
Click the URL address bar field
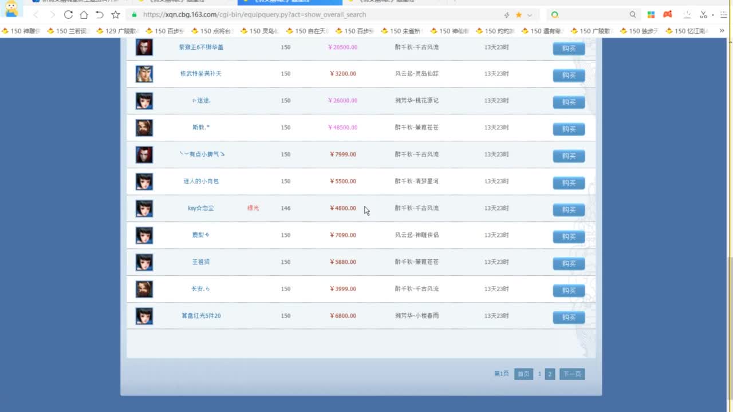coord(315,15)
